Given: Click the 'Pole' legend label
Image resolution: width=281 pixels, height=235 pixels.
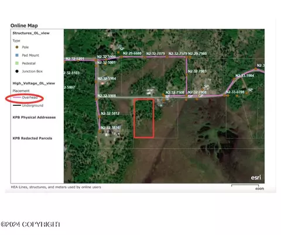Looking at the screenshot, I should (25, 47).
